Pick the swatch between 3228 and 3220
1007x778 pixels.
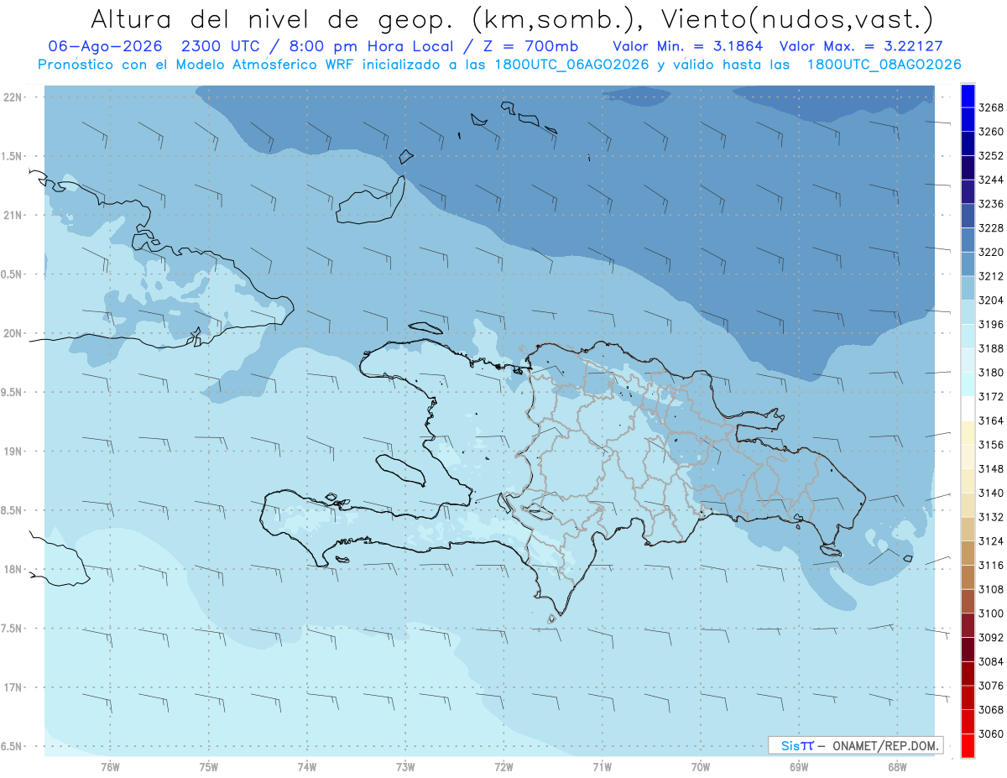pyautogui.click(x=967, y=240)
